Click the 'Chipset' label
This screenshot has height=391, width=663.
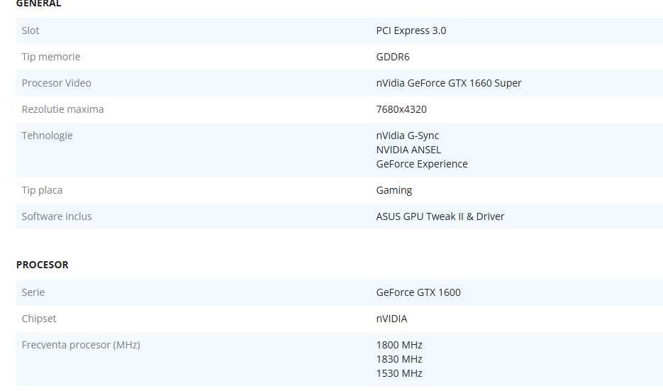coord(39,319)
